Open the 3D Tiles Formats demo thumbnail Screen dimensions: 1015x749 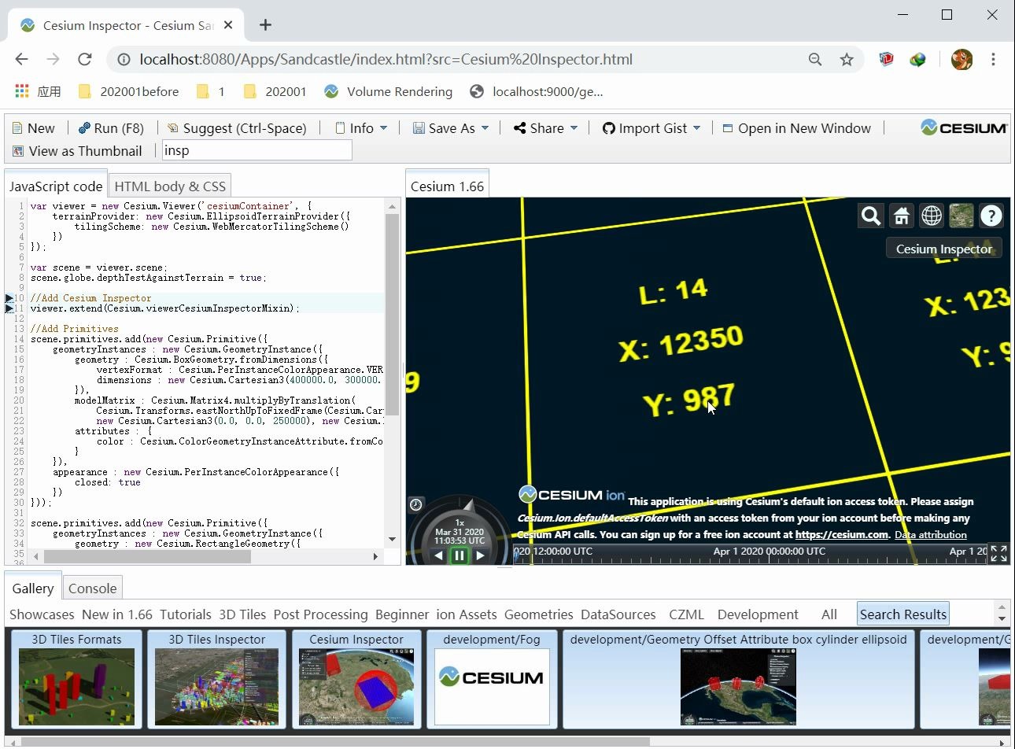[x=76, y=680]
